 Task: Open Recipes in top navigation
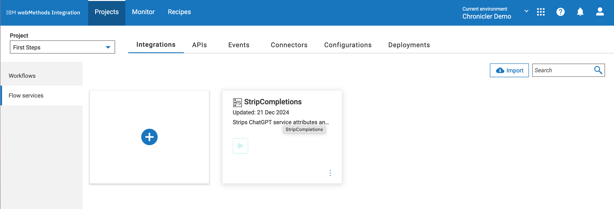coord(179,12)
